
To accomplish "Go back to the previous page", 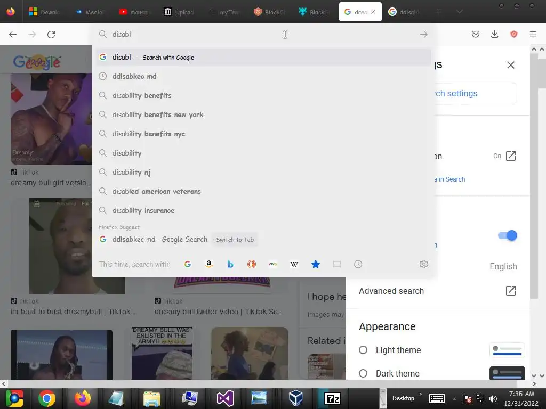I will click(x=13, y=34).
